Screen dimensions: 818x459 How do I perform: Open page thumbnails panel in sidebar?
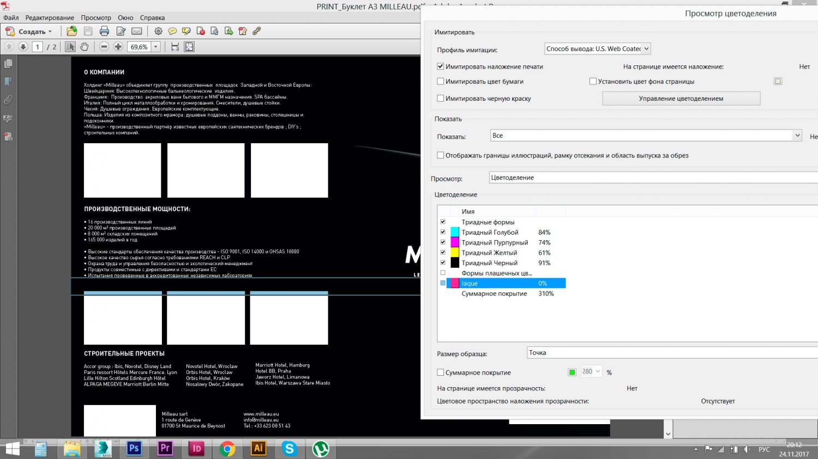pyautogui.click(x=8, y=64)
